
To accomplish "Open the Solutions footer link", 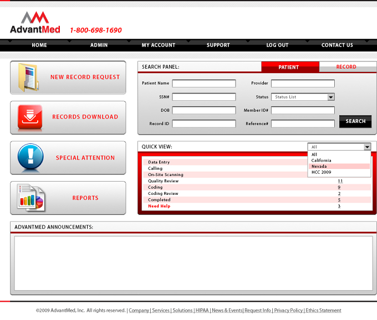I will tap(182, 311).
